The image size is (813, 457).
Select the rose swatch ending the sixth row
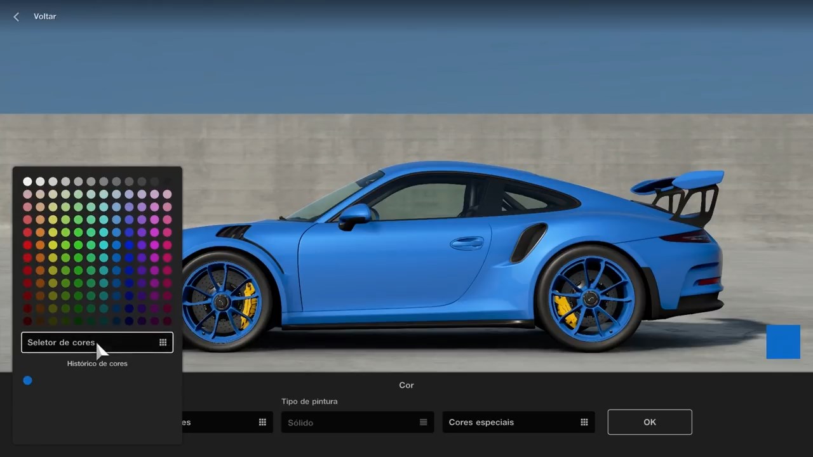click(167, 245)
